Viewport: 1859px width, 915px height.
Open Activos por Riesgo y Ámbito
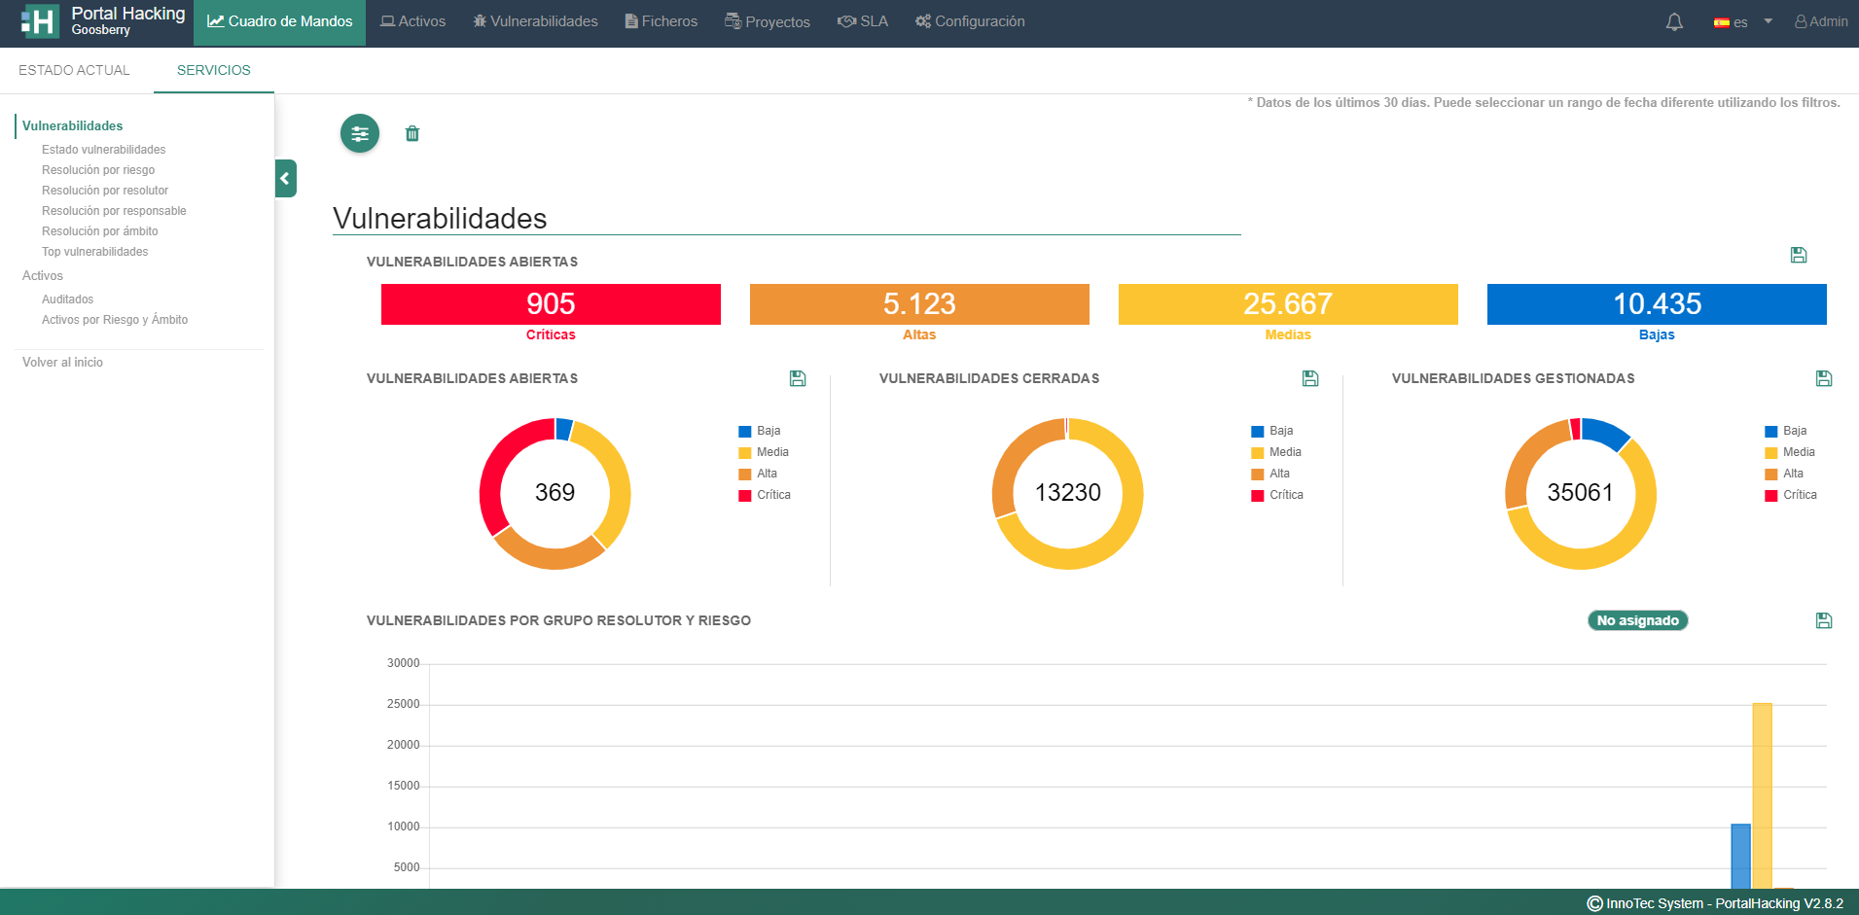coord(115,320)
